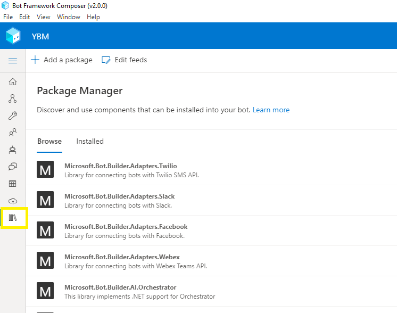Click the Webex package M logo
The width and height of the screenshot is (397, 313).
tap(45, 260)
